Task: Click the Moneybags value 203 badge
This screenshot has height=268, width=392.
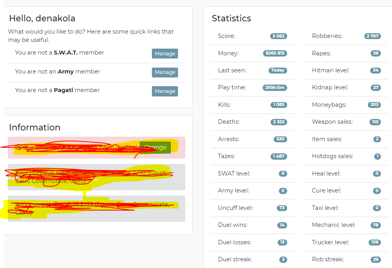Action: point(374,104)
